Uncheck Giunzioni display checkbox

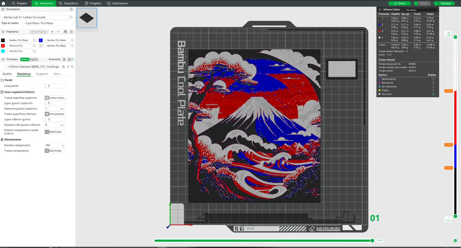(x=433, y=94)
